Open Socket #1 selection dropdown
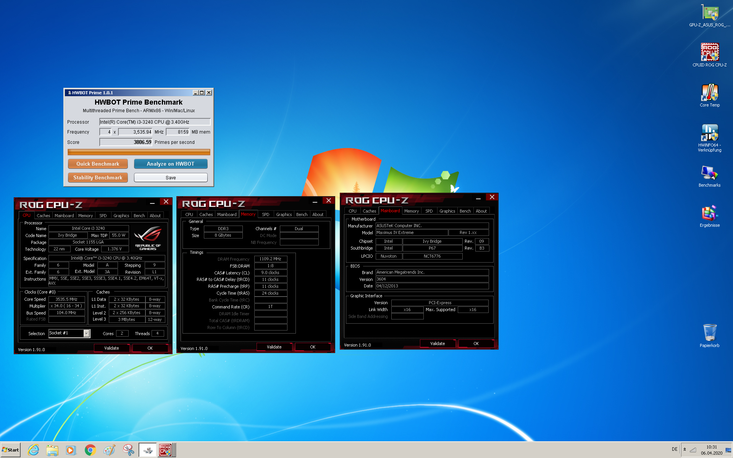The image size is (733, 458). 87,334
